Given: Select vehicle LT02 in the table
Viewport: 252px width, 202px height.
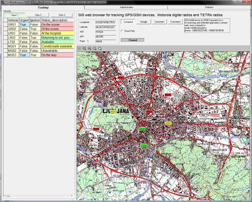Looking at the screenshot, I should pos(13,42).
